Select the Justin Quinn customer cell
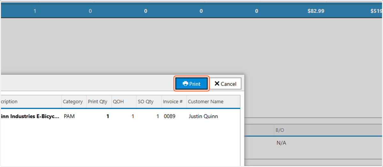 (203, 116)
